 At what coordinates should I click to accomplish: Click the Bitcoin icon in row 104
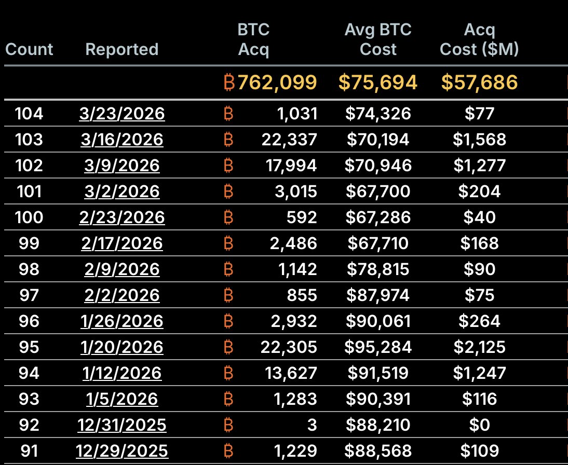tap(227, 114)
